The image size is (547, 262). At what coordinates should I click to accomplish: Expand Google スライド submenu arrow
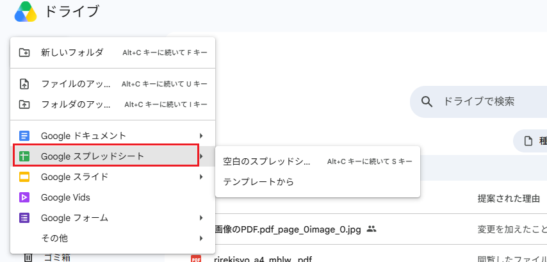[201, 177]
